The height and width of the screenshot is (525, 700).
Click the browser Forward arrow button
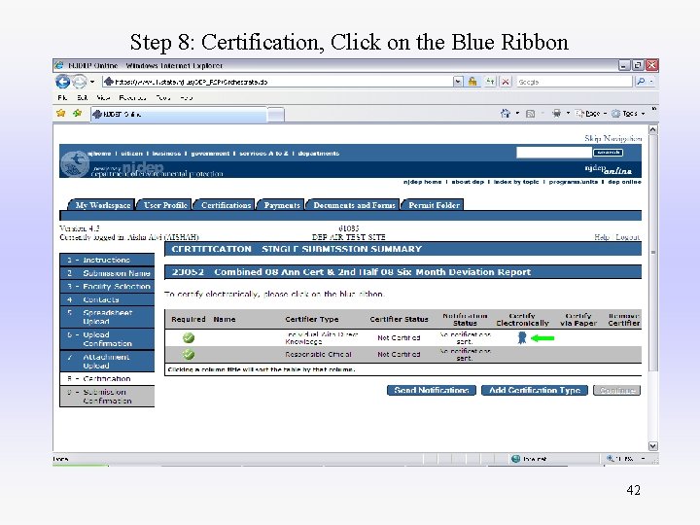coord(79,82)
